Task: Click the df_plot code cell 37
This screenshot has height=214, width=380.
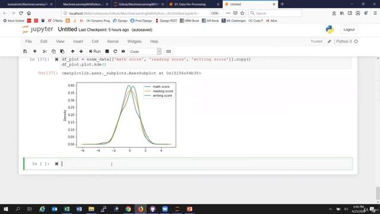Action: 205,62
